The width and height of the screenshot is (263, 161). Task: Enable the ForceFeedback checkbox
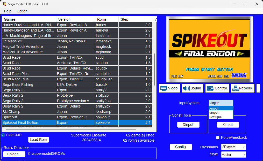218,137
